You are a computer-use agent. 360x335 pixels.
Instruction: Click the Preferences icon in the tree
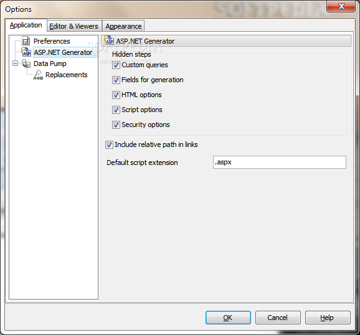(26, 41)
